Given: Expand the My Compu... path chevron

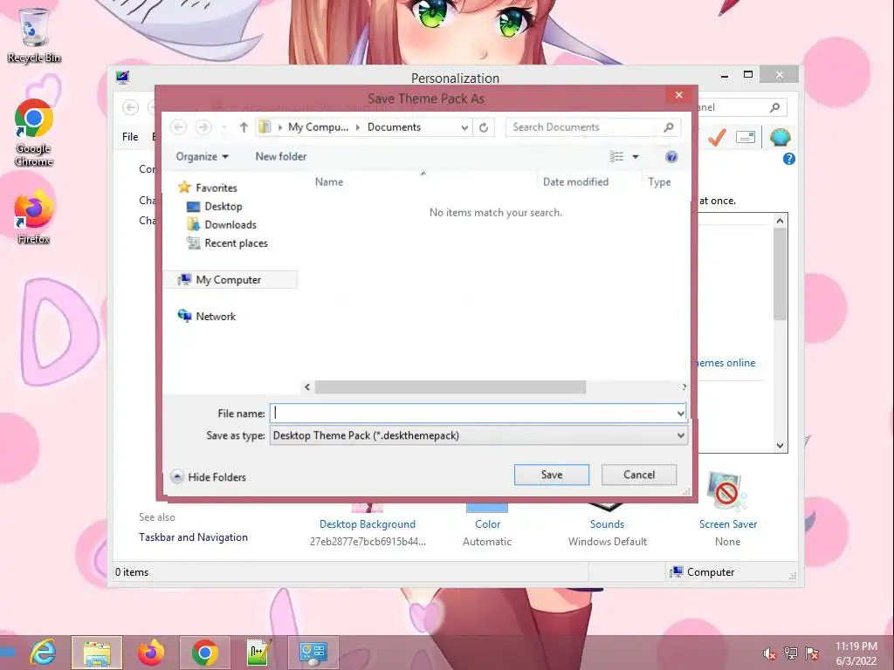Looking at the screenshot, I should (357, 127).
